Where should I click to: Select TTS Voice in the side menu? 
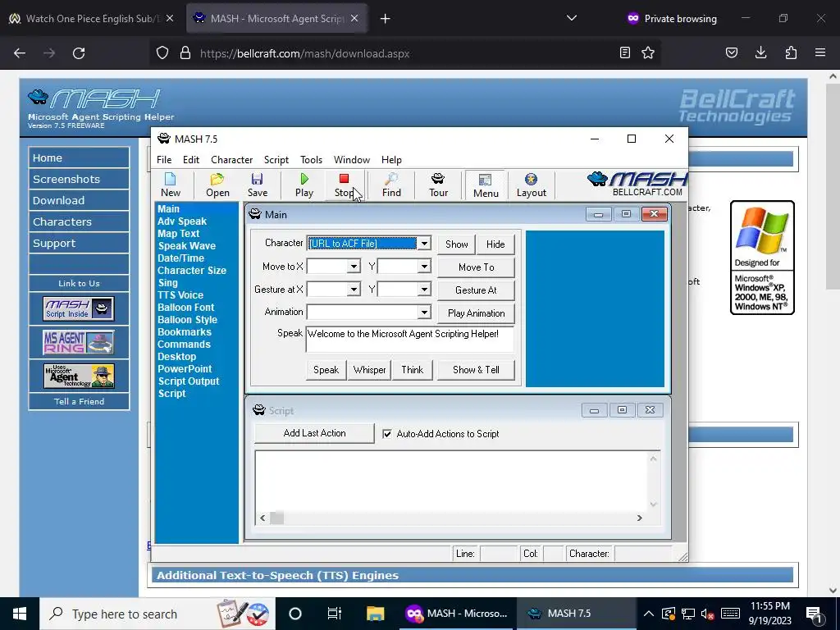click(180, 295)
